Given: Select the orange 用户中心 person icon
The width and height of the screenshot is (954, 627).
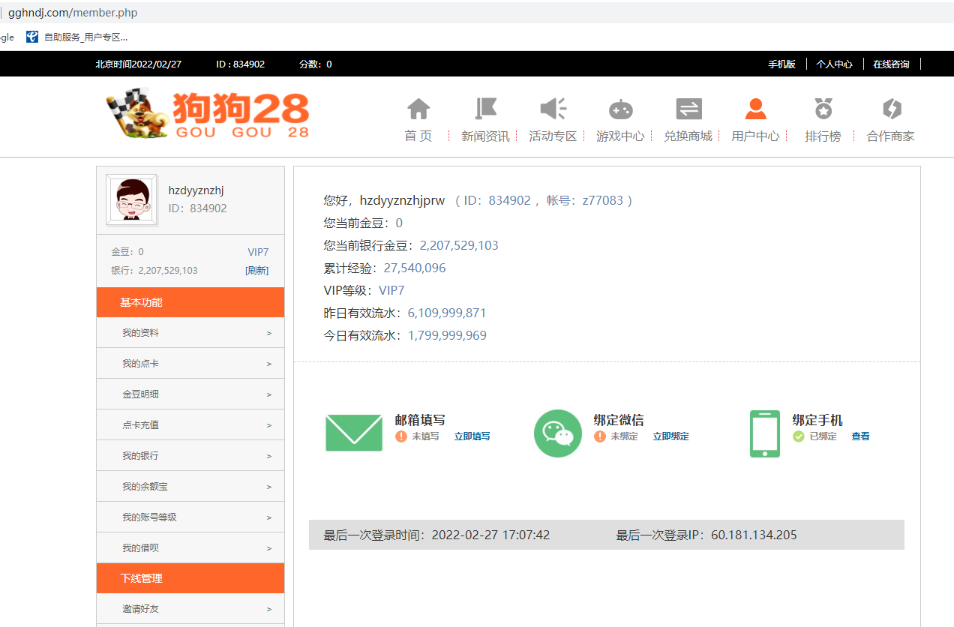Looking at the screenshot, I should tap(755, 109).
